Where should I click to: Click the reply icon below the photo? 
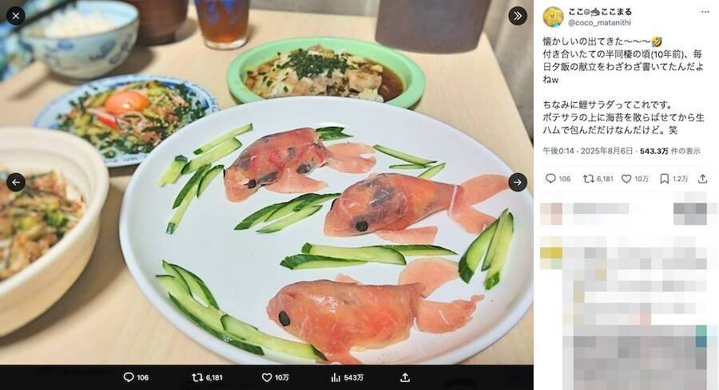pyautogui.click(x=129, y=377)
